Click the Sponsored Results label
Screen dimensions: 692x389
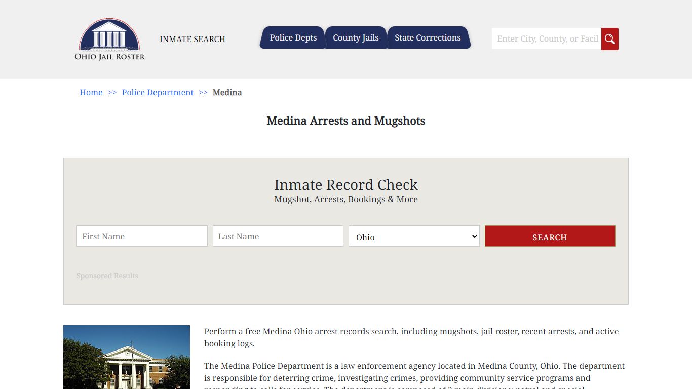pyautogui.click(x=107, y=276)
